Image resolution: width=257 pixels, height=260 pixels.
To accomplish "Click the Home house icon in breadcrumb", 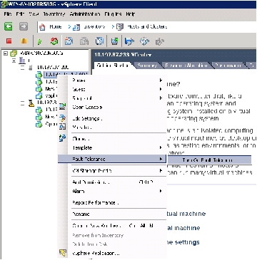I will coord(42,27).
